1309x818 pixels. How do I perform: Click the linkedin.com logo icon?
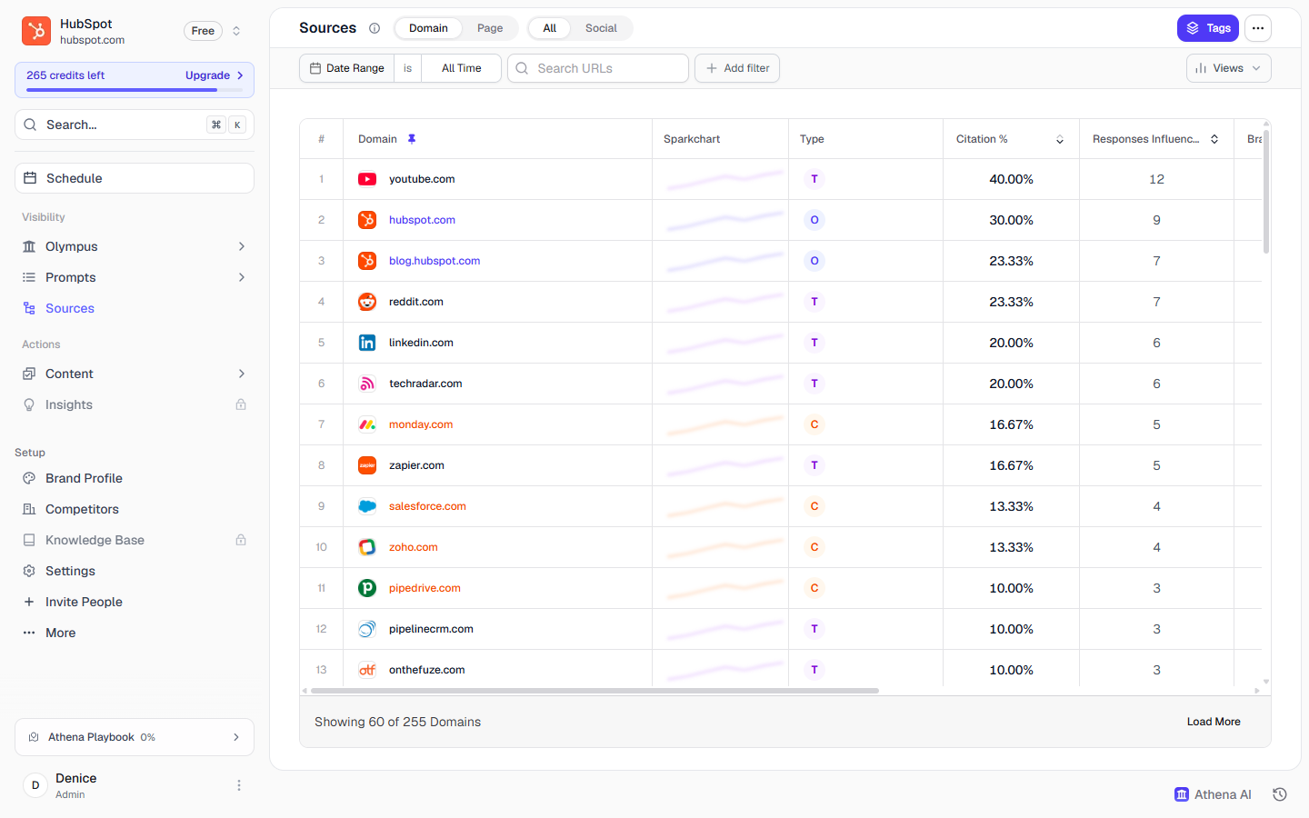click(367, 343)
